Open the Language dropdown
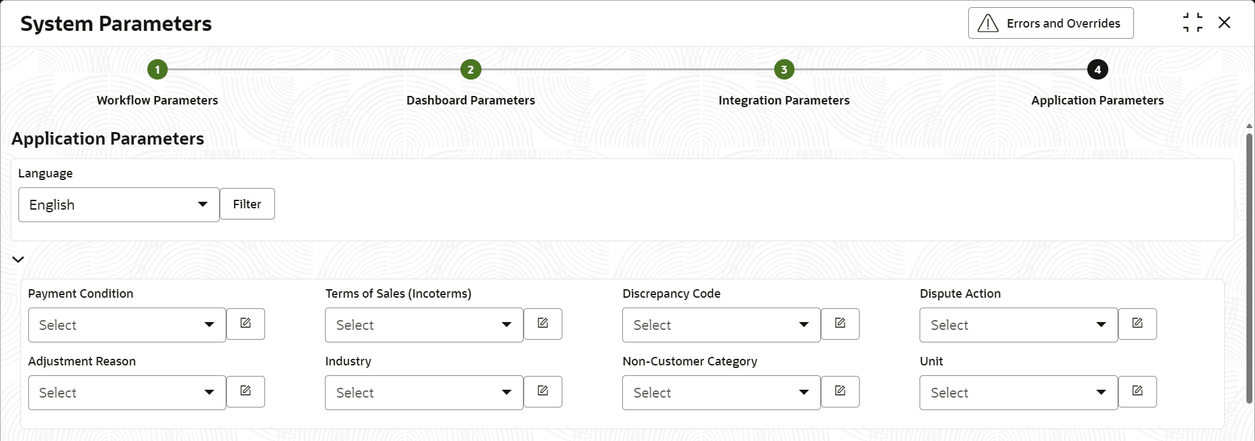Viewport: 1255px width, 441px height. tap(119, 205)
